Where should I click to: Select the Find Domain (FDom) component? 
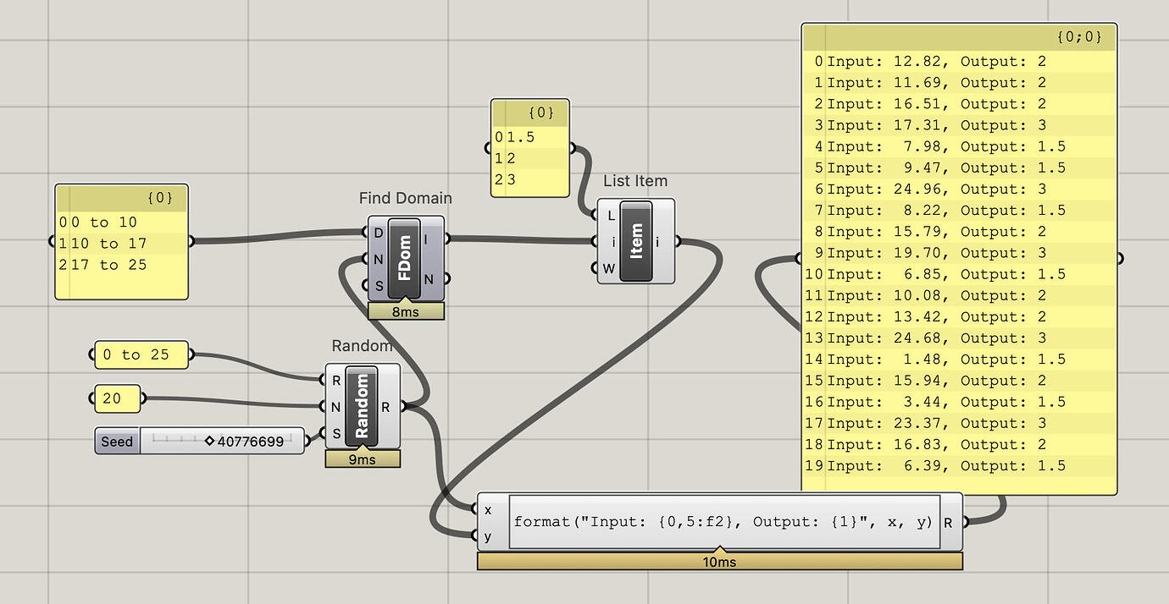(405, 256)
